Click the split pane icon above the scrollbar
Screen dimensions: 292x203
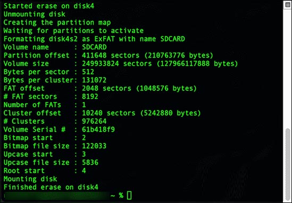point(288,4)
